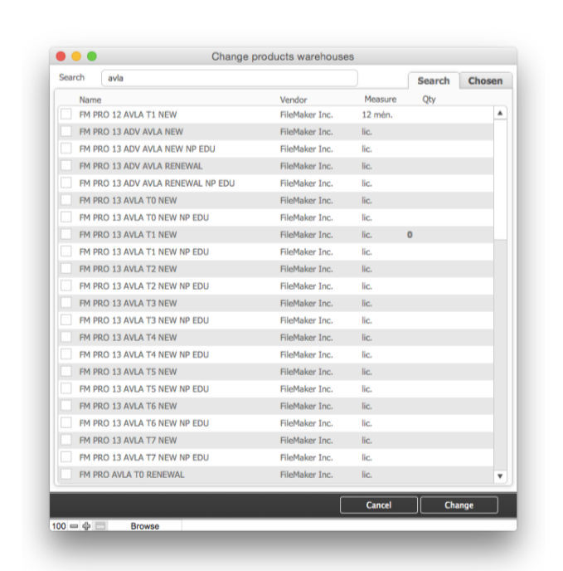Select the Search tab
Viewport: 563px width, 571px height.
click(x=433, y=81)
